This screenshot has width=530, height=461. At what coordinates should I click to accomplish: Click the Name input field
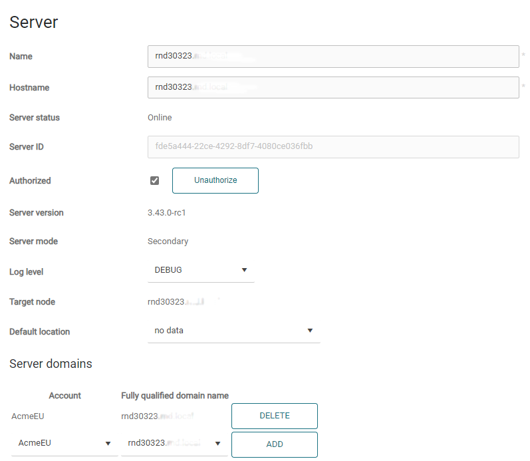click(x=332, y=57)
